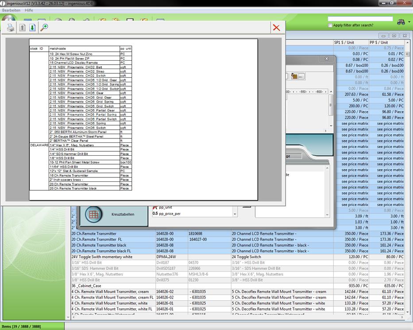
Task: Go to next page with green down arrow
Action: (32, 27)
